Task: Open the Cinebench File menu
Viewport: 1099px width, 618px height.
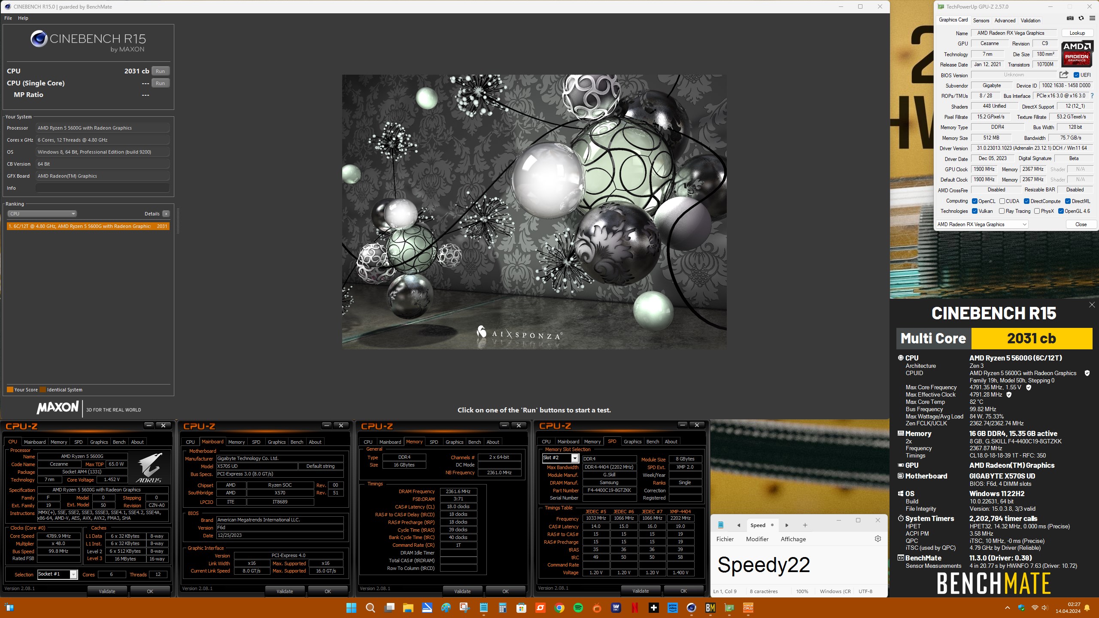Action: click(8, 18)
